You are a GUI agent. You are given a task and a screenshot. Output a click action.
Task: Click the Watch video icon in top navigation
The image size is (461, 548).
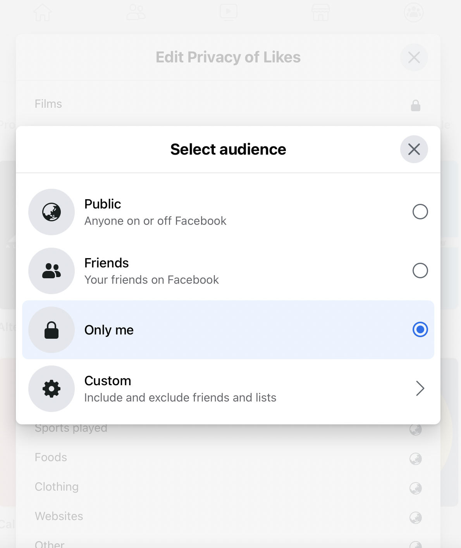[229, 12]
